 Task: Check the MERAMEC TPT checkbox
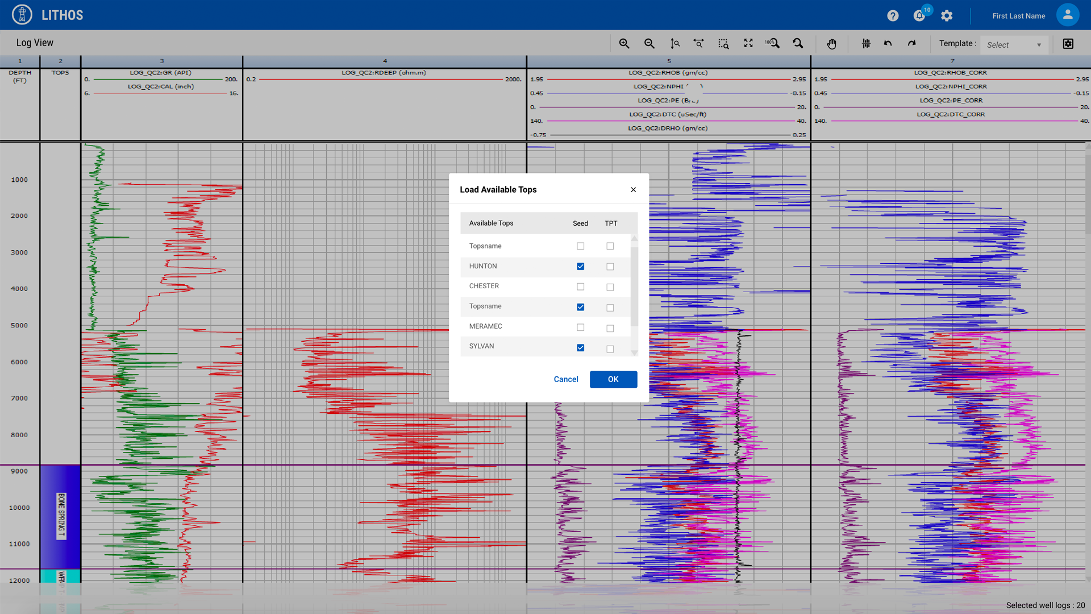[610, 328]
